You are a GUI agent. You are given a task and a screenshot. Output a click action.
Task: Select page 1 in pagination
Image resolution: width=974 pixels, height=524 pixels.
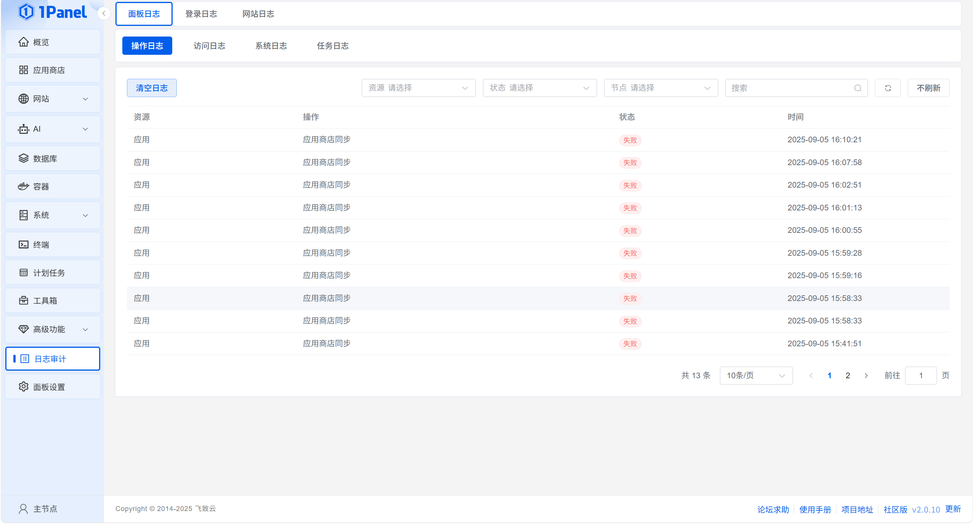pos(830,376)
